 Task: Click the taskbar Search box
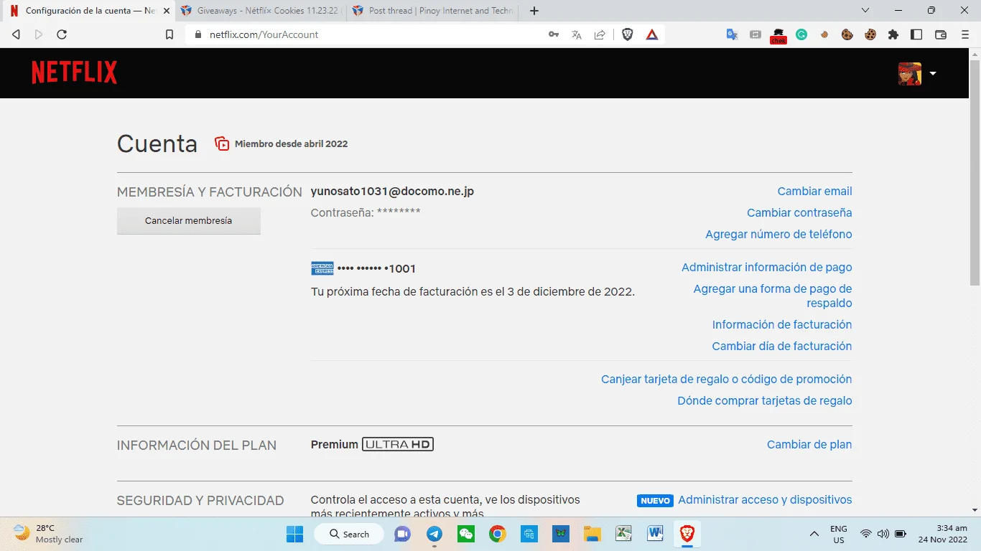(349, 534)
